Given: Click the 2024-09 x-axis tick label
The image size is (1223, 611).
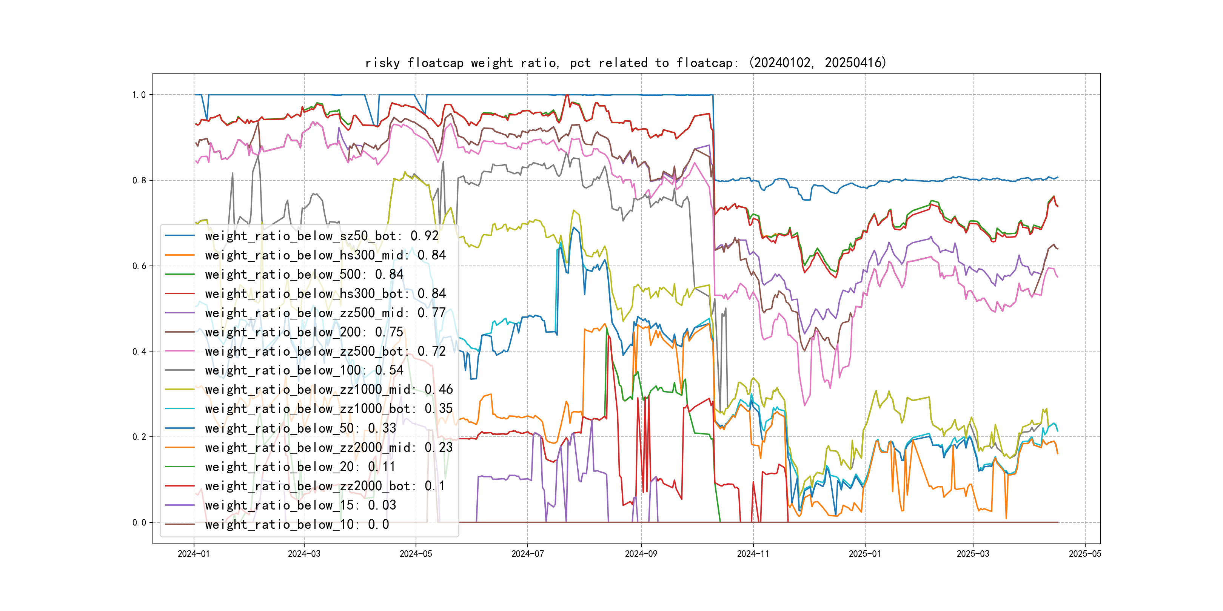Looking at the screenshot, I should click(x=641, y=554).
